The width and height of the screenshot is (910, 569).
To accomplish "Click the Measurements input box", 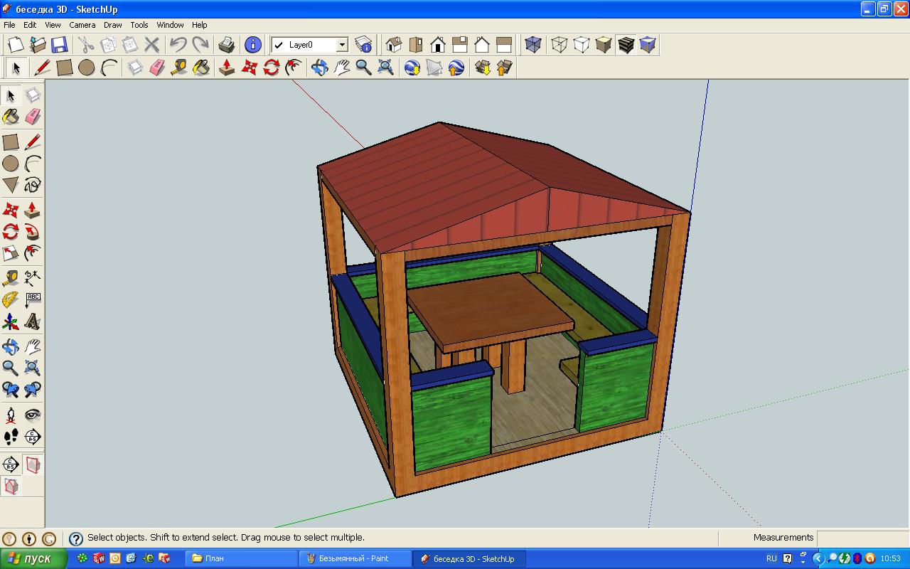I will click(862, 538).
